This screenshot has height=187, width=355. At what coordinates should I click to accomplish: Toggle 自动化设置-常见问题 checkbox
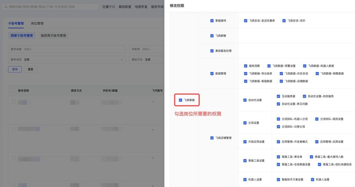click(278, 104)
